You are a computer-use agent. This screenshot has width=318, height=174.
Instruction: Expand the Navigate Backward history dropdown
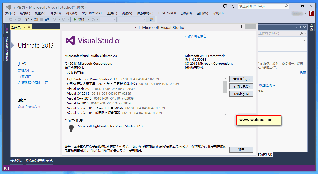coord(15,19)
